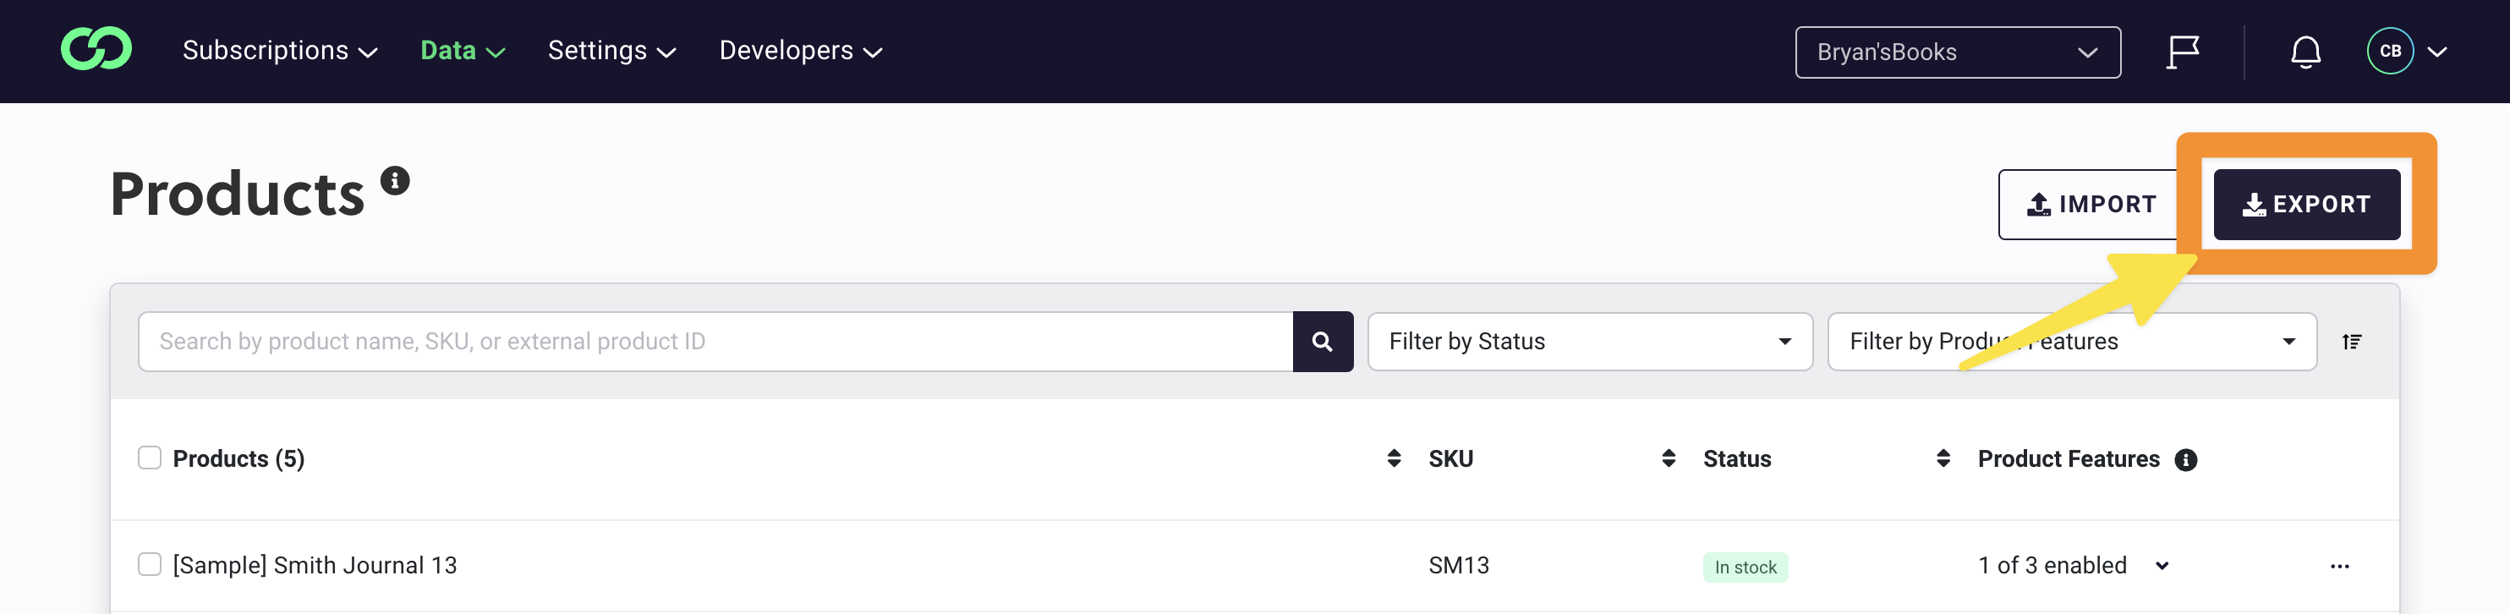Check the Smith Journal 13 row checkbox
Screen dimensions: 2510x614
pyautogui.click(x=149, y=564)
